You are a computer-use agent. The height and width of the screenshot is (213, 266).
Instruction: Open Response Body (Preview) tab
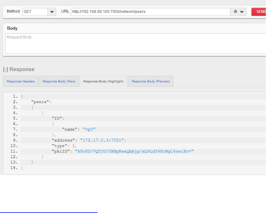click(151, 81)
